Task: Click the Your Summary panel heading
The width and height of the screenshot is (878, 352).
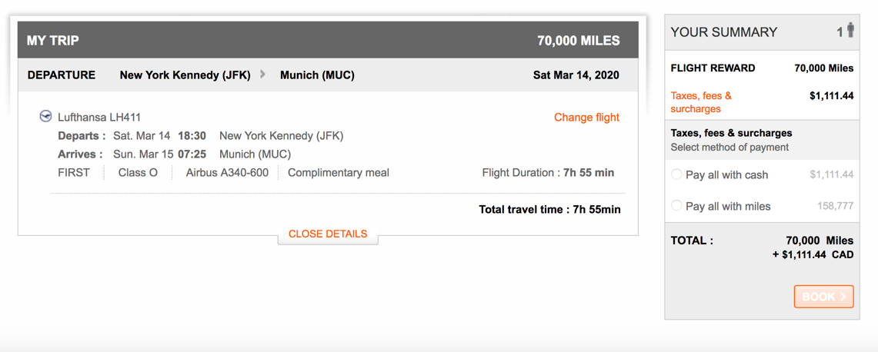Action: point(723,32)
